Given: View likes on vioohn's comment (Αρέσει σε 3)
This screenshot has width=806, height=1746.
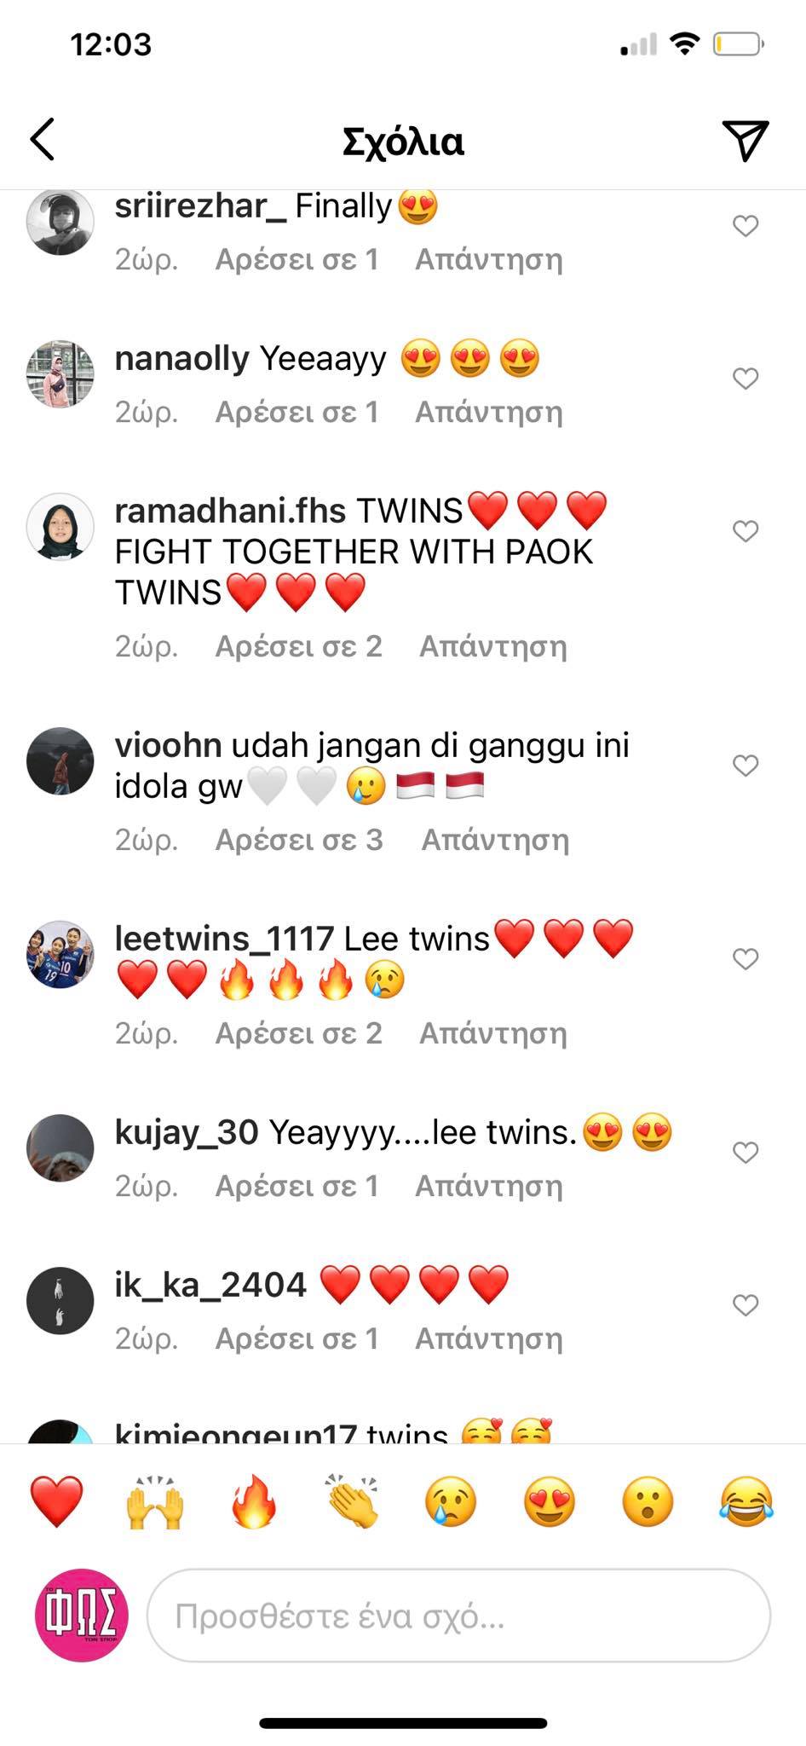Looking at the screenshot, I should pos(299,840).
